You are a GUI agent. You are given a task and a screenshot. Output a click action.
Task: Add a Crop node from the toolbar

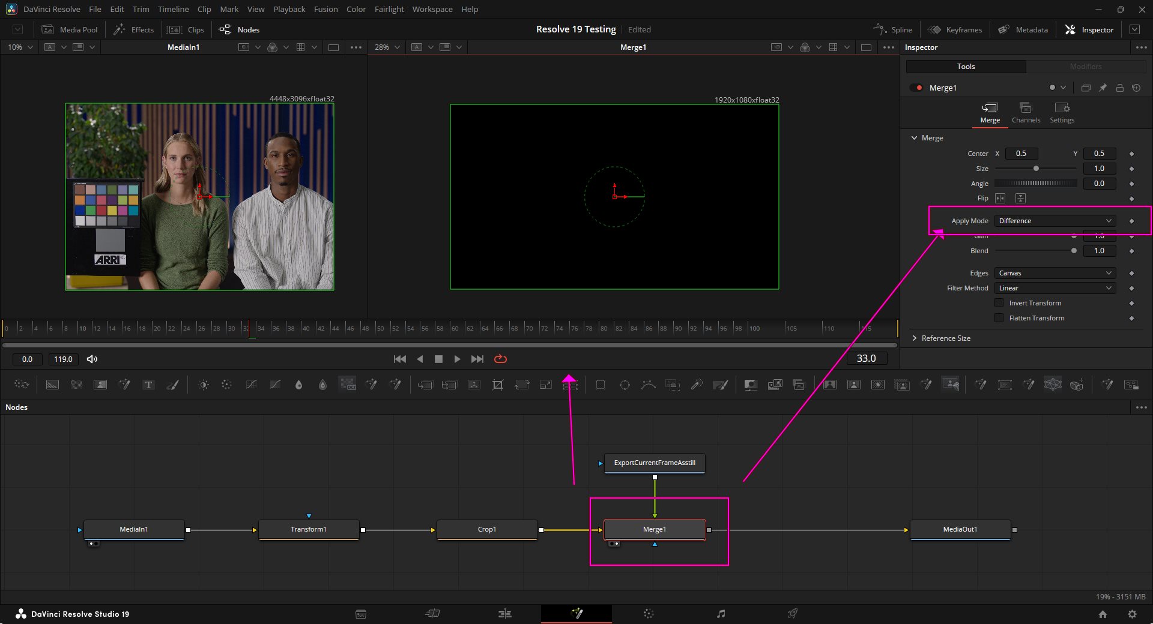click(498, 385)
